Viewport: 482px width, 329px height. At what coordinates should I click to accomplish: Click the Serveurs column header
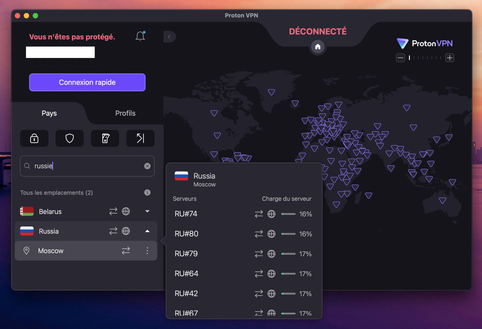coord(185,199)
